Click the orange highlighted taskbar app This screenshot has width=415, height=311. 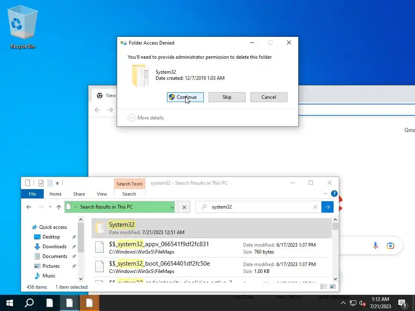click(x=89, y=303)
